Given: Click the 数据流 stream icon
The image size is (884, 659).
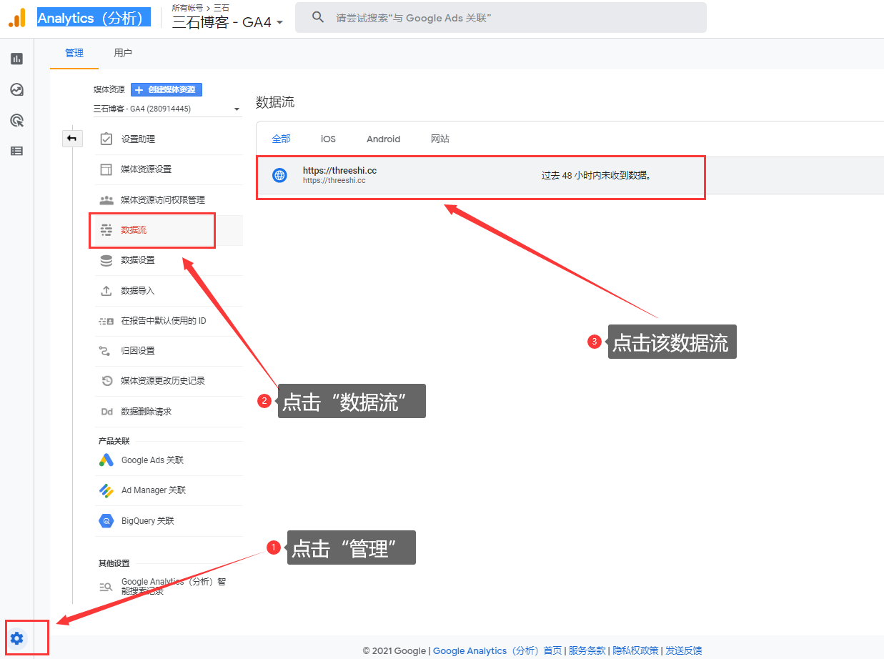Looking at the screenshot, I should pos(106,230).
